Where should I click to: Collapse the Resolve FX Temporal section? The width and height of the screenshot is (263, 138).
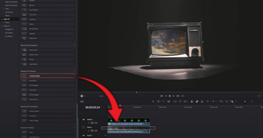tap(75, 45)
